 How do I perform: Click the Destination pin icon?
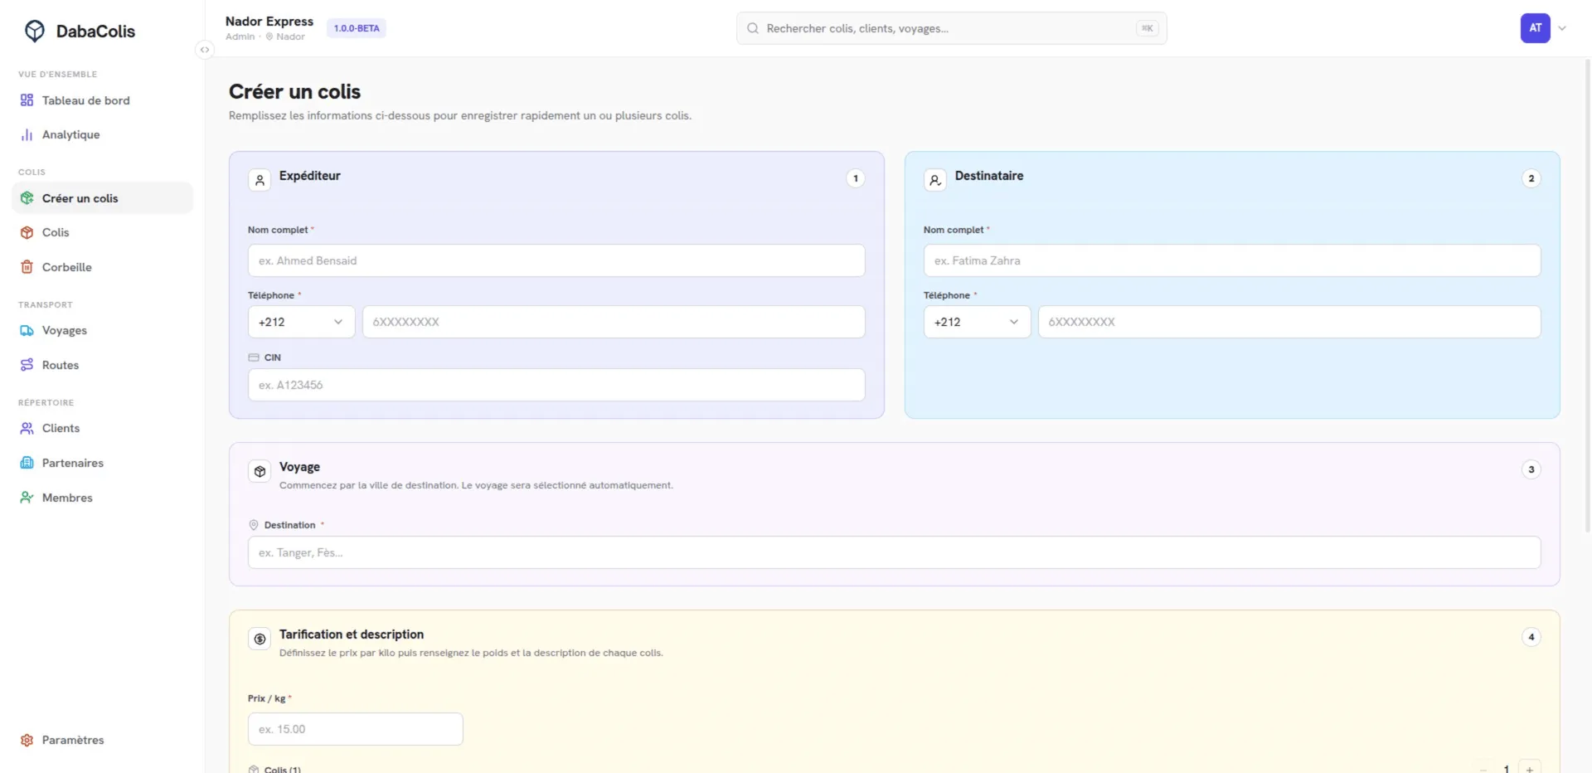[x=254, y=525]
